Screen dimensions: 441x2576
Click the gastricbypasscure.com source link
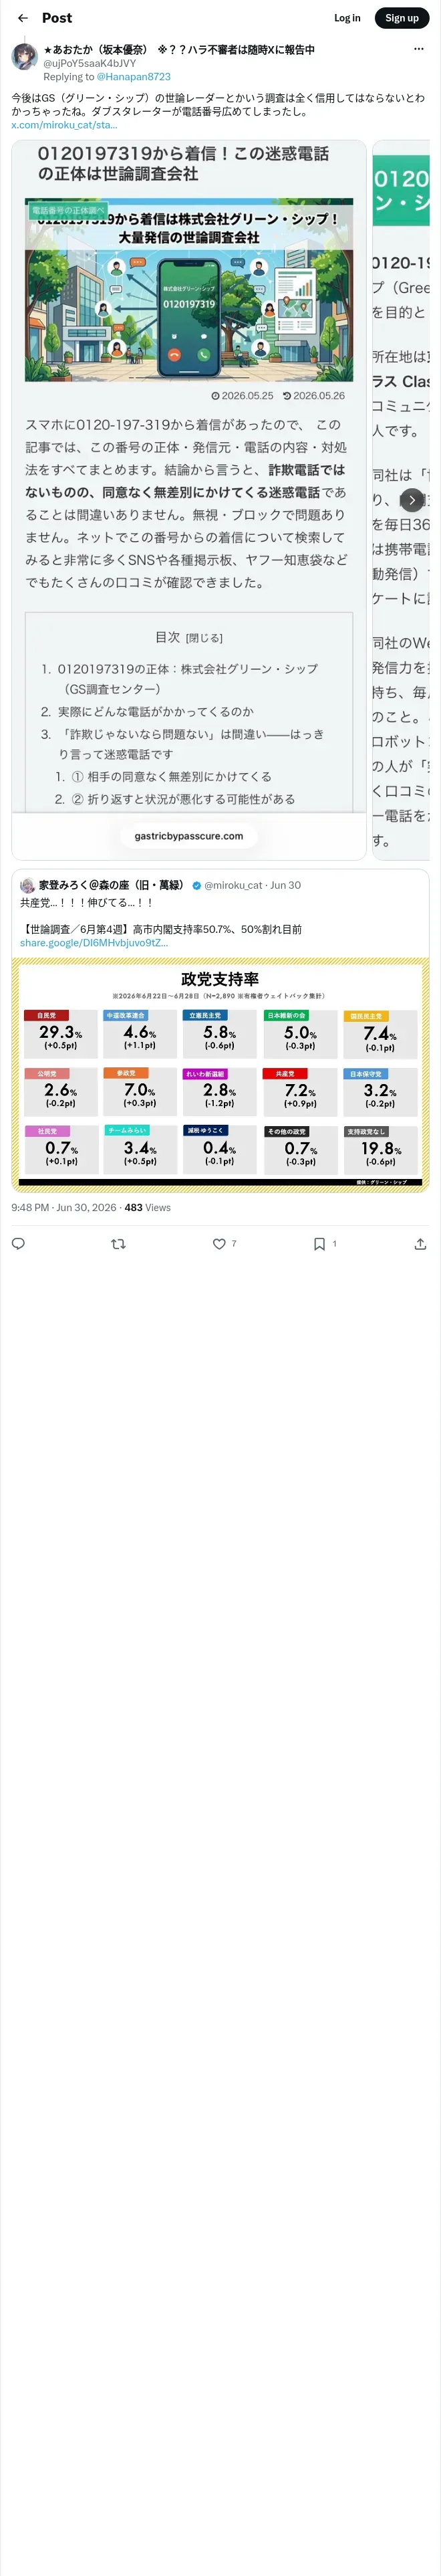(x=189, y=836)
